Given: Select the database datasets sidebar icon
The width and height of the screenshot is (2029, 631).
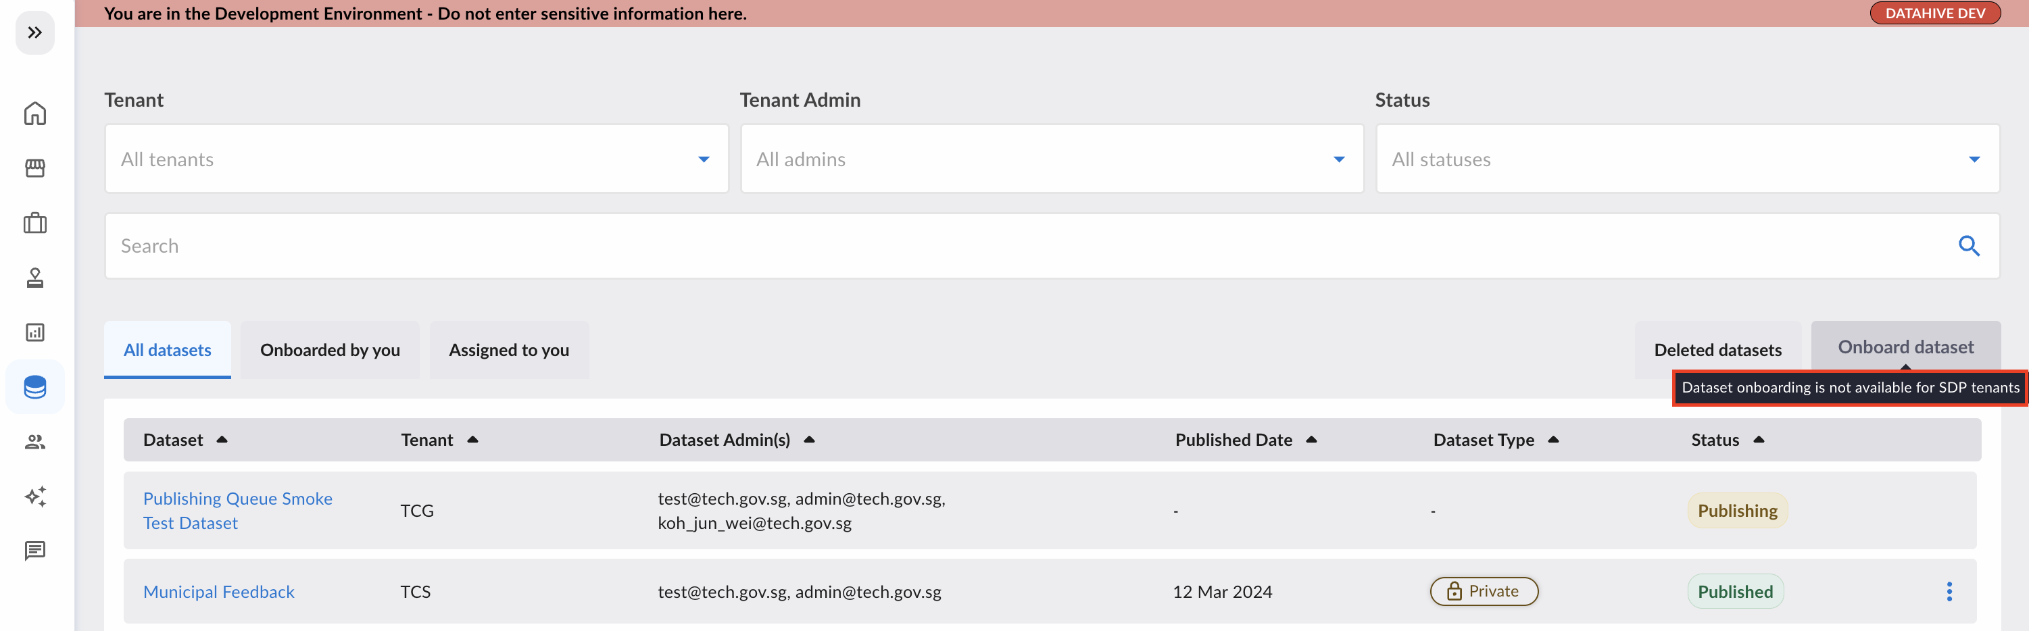Looking at the screenshot, I should click(34, 387).
